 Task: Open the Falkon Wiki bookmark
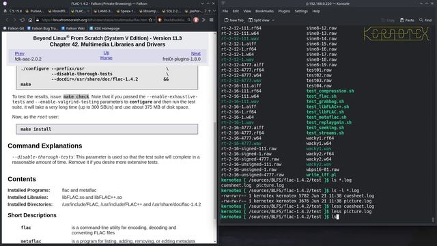point(73,29)
